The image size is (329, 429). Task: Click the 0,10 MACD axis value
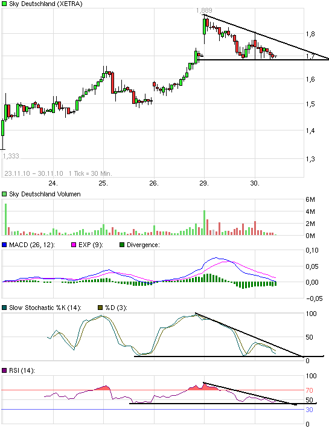312,250
